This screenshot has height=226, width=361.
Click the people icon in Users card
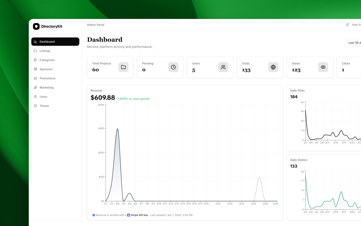pos(223,67)
